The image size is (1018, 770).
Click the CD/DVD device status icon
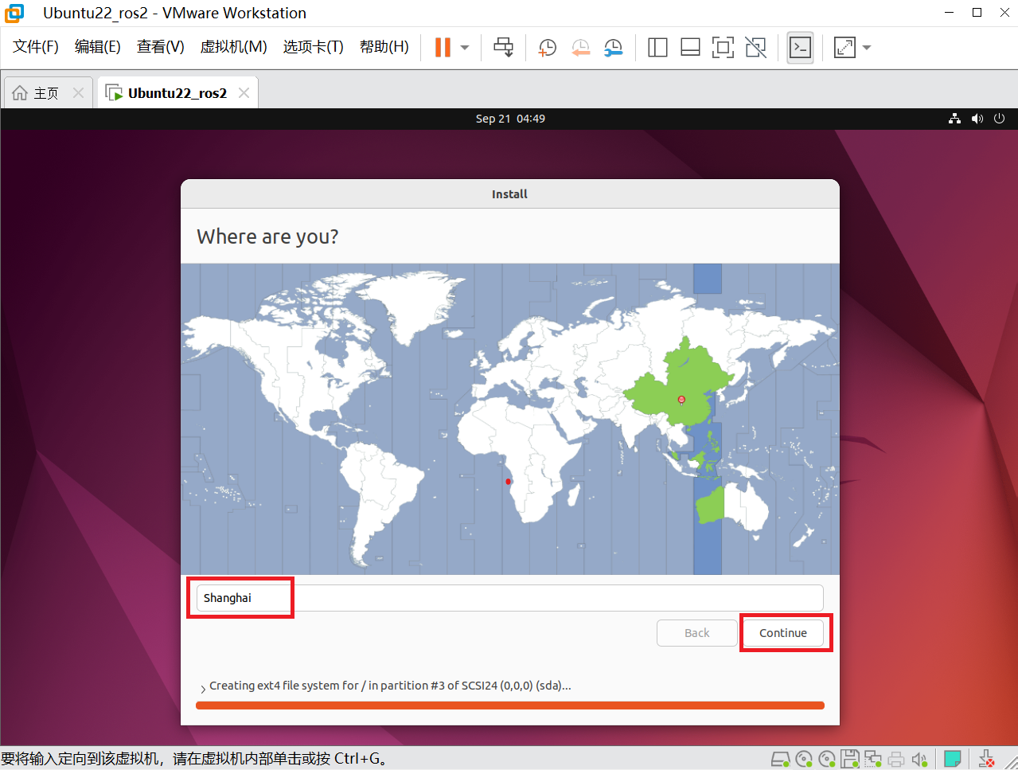pos(804,759)
